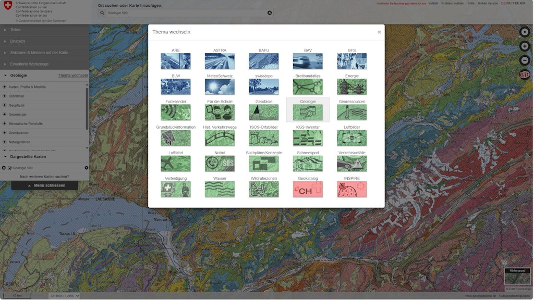
Task: Select the Verteidigung theme icon
Action: pos(175,189)
